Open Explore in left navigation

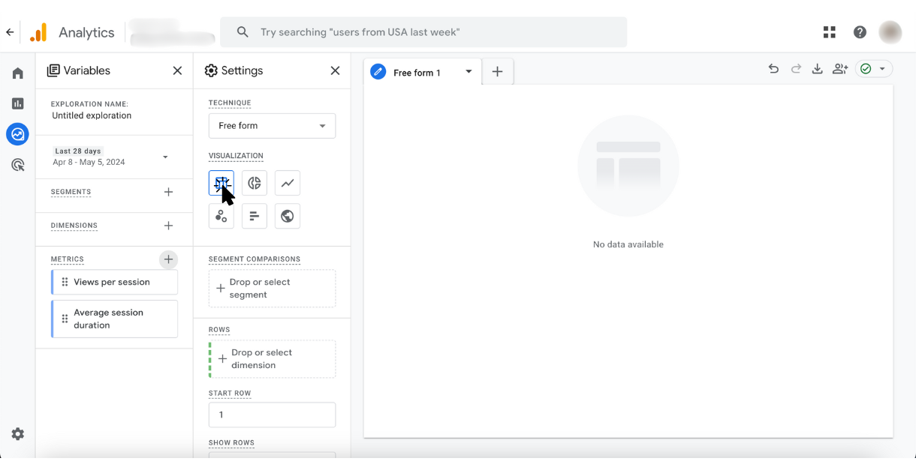click(x=17, y=134)
